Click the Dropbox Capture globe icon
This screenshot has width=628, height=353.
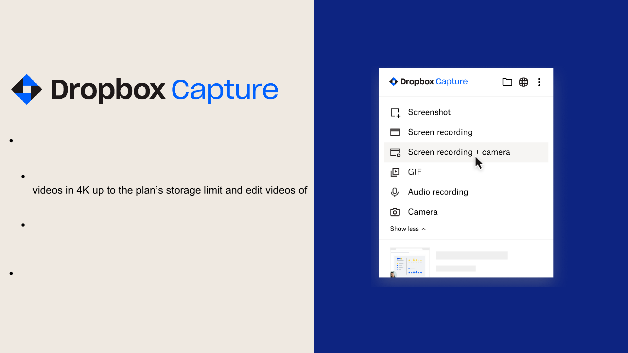pos(524,82)
